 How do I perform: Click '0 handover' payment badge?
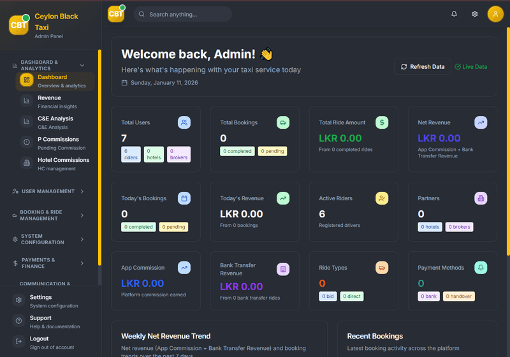459,296
